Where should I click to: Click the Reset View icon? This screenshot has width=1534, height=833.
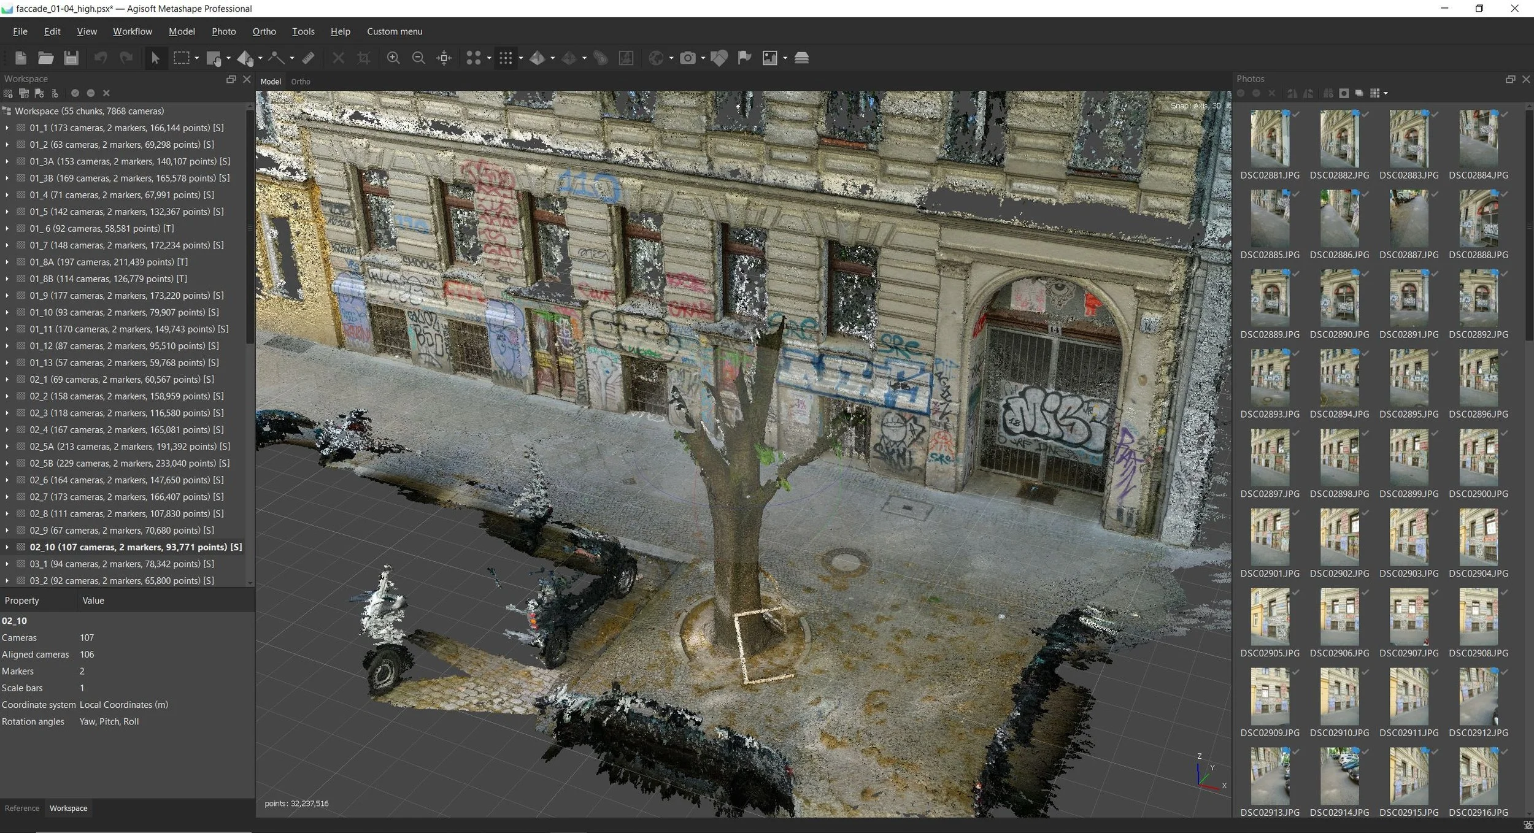pos(444,58)
